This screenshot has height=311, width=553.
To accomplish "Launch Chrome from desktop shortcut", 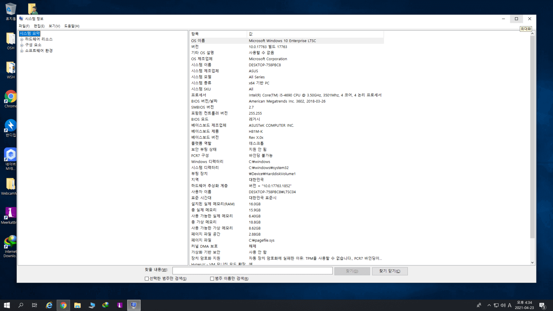I will pyautogui.click(x=11, y=99).
